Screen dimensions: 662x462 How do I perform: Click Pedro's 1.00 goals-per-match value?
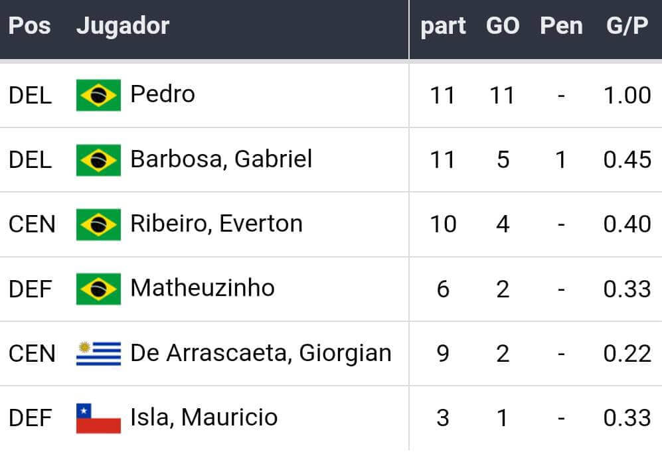point(627,95)
